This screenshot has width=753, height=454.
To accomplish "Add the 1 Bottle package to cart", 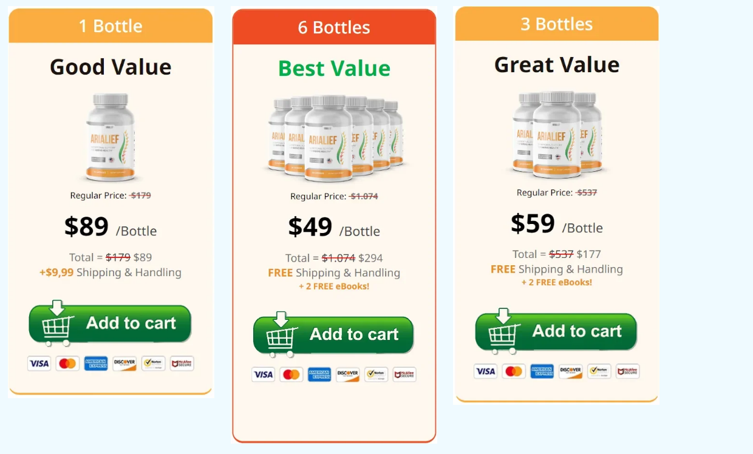I will (x=110, y=324).
